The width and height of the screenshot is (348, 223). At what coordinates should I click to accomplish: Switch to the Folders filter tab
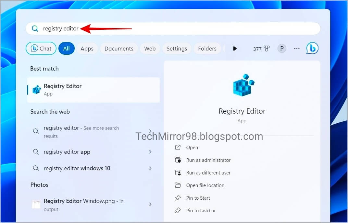pos(207,49)
